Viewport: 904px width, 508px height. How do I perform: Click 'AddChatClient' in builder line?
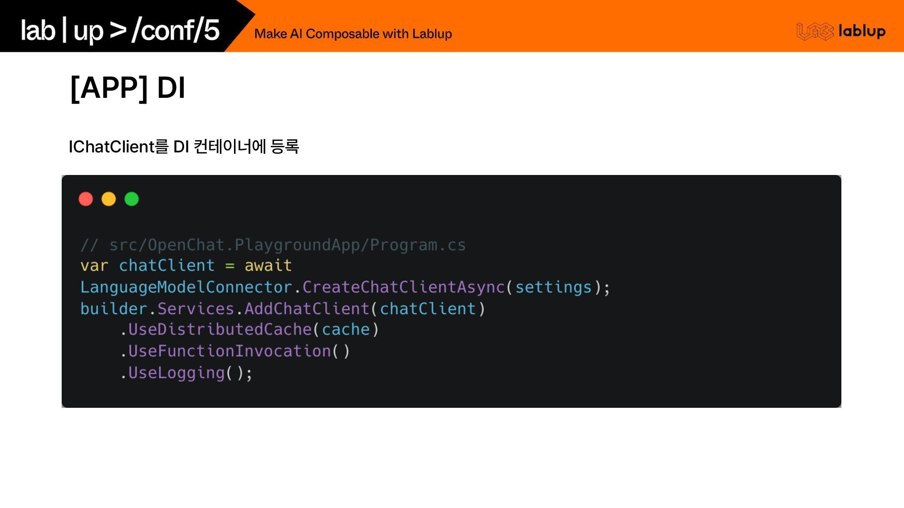click(307, 309)
